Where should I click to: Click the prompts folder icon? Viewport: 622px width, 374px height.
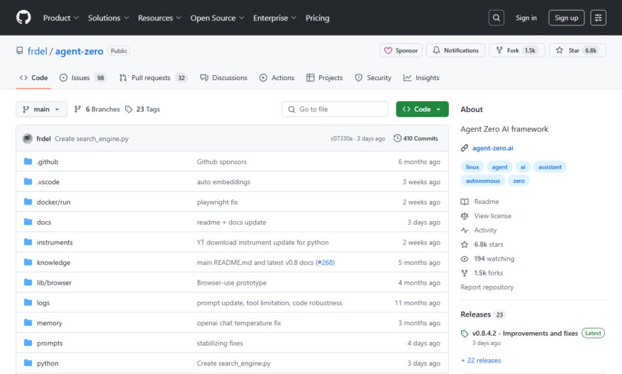28,343
